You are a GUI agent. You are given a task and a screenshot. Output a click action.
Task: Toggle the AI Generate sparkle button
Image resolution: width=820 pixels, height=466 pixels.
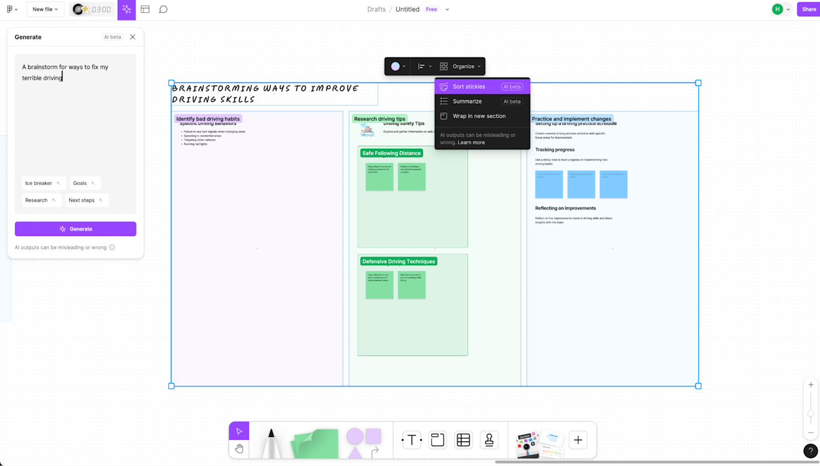pyautogui.click(x=127, y=9)
